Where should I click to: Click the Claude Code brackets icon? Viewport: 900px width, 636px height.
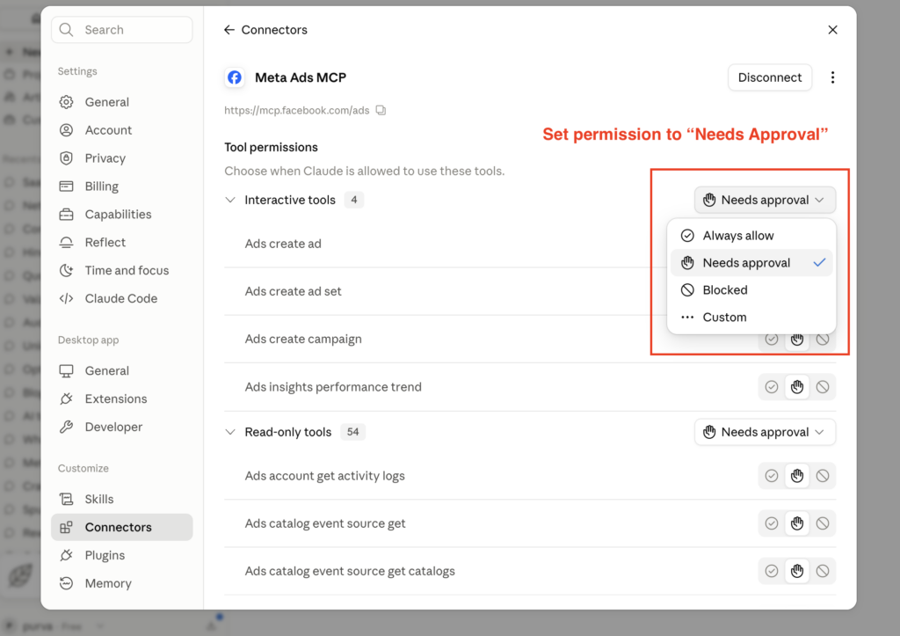pyautogui.click(x=67, y=299)
